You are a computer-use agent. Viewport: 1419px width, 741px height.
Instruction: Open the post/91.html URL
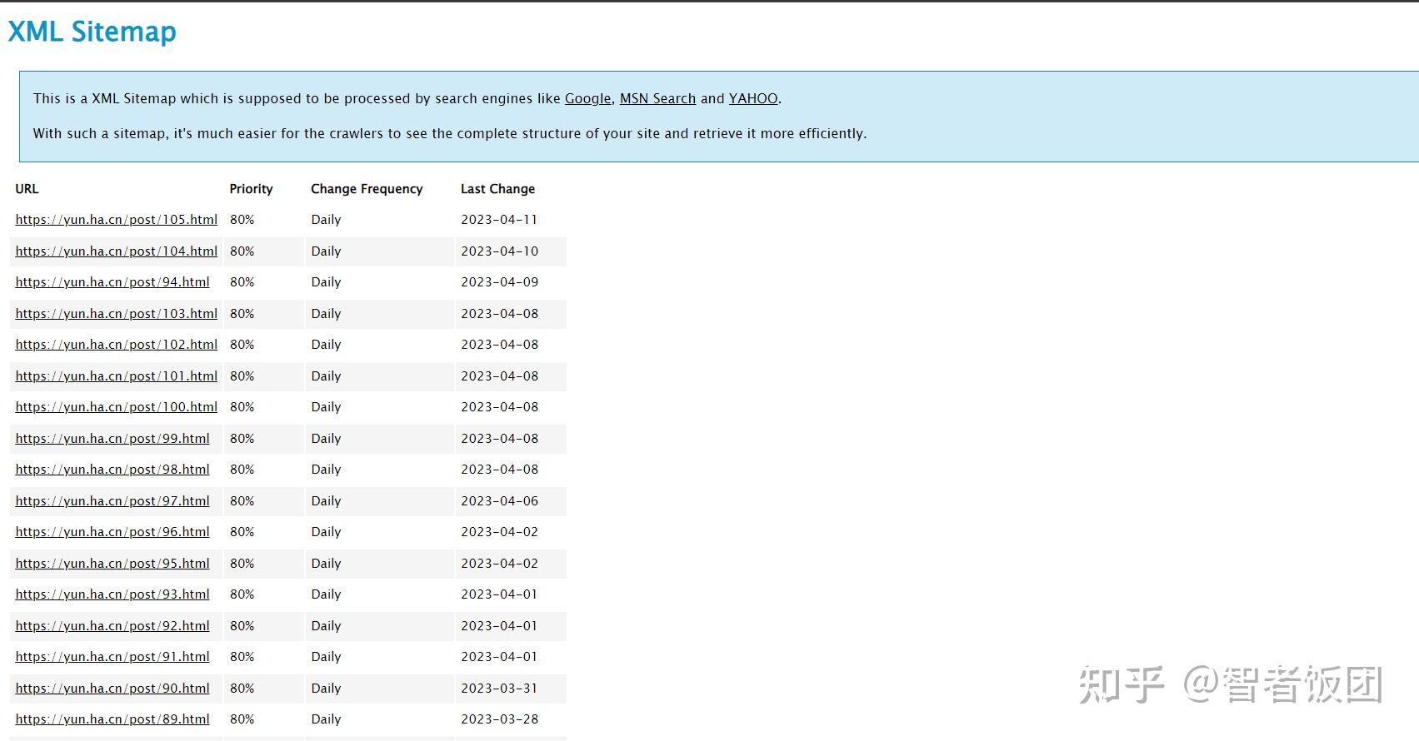coord(112,657)
